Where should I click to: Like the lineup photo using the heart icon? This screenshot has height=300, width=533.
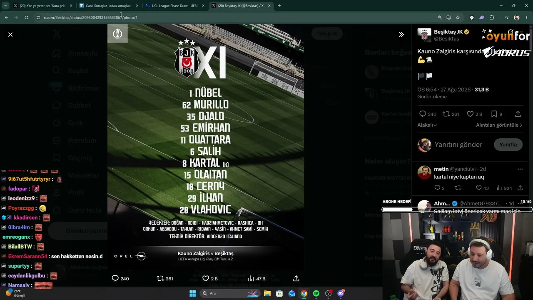coord(205,278)
